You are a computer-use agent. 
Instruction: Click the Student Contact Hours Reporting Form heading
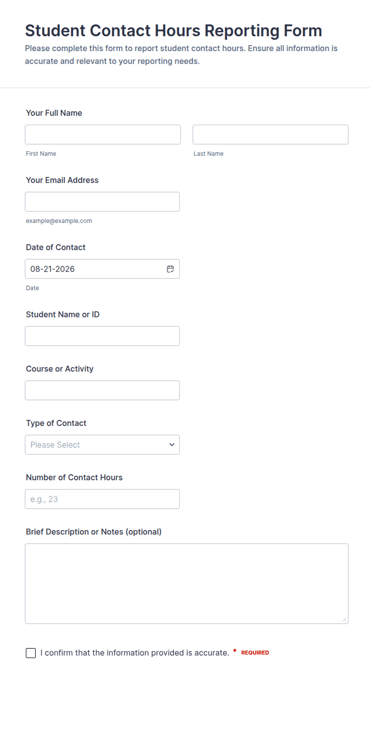(x=173, y=31)
